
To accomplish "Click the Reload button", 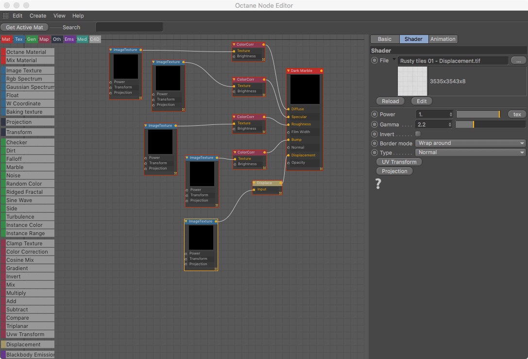I will 390,101.
